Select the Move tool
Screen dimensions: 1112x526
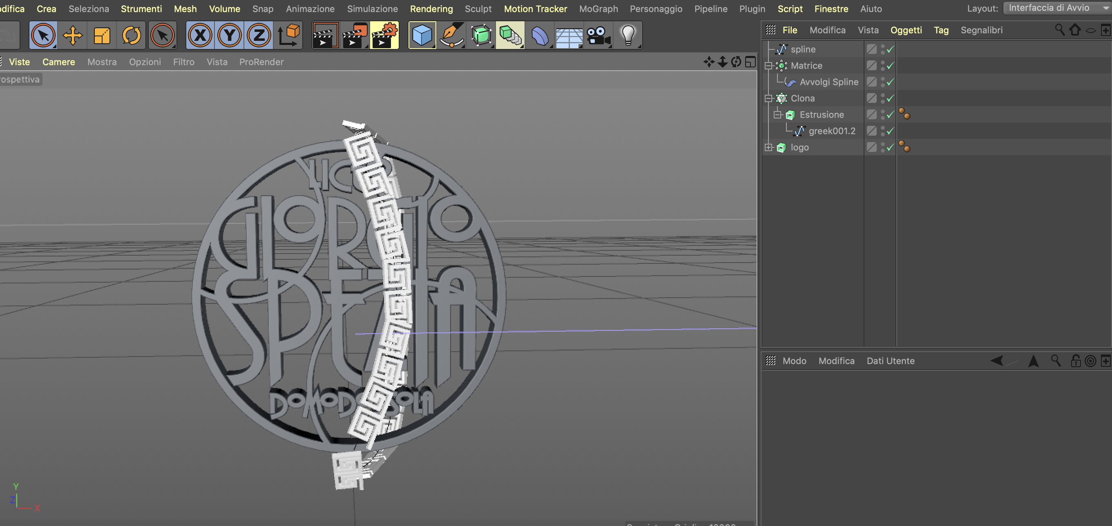(73, 36)
